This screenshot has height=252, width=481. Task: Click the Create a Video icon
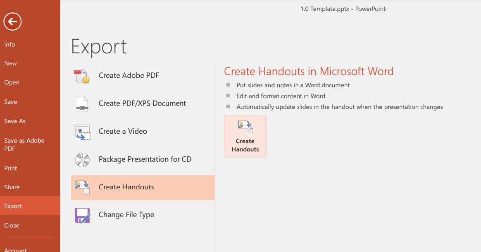pos(82,132)
